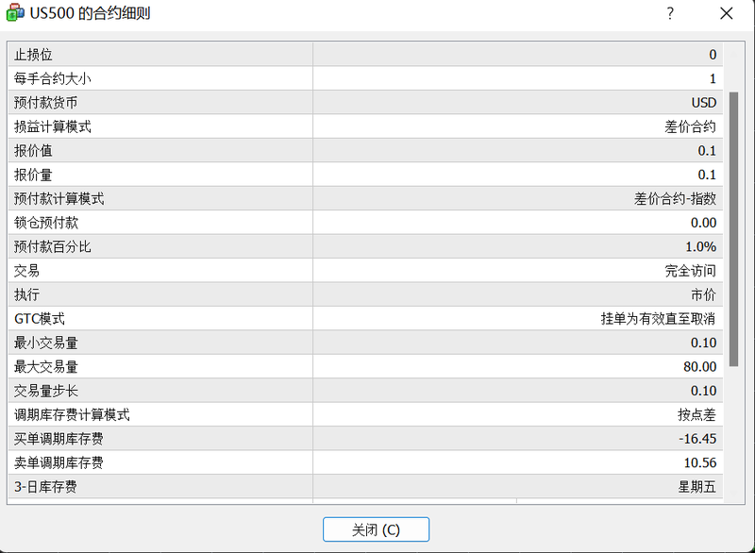Select the 锁仓预付款 row label

pos(45,223)
